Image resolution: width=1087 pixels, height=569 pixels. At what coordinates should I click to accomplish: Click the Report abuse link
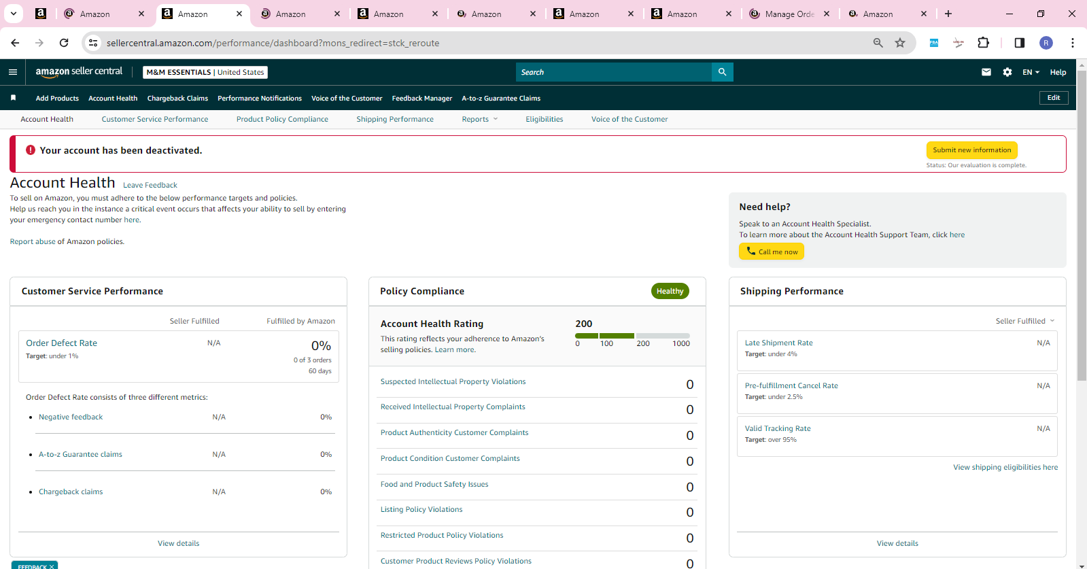click(33, 241)
